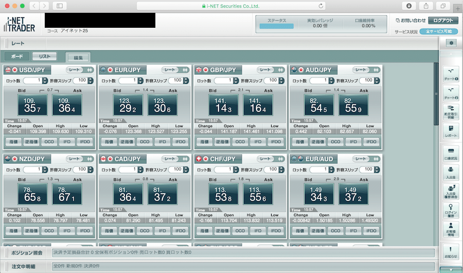Toggle AUD/JPY card rate/chart switch
463x273 pixels.
(366, 70)
